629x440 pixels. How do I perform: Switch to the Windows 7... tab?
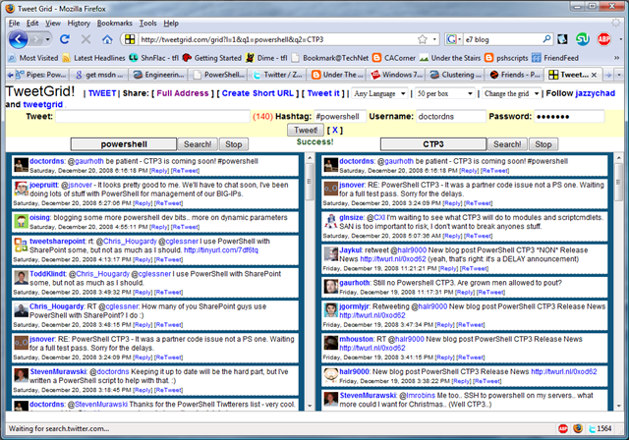click(x=396, y=75)
